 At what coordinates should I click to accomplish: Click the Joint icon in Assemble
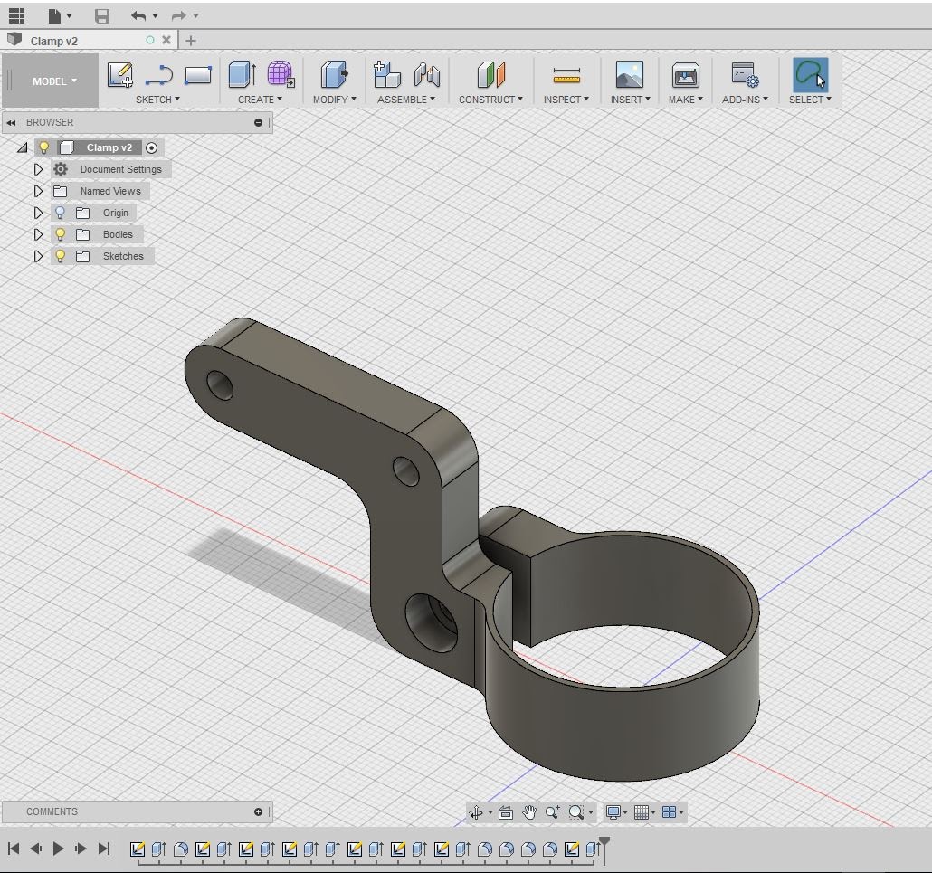(x=426, y=75)
